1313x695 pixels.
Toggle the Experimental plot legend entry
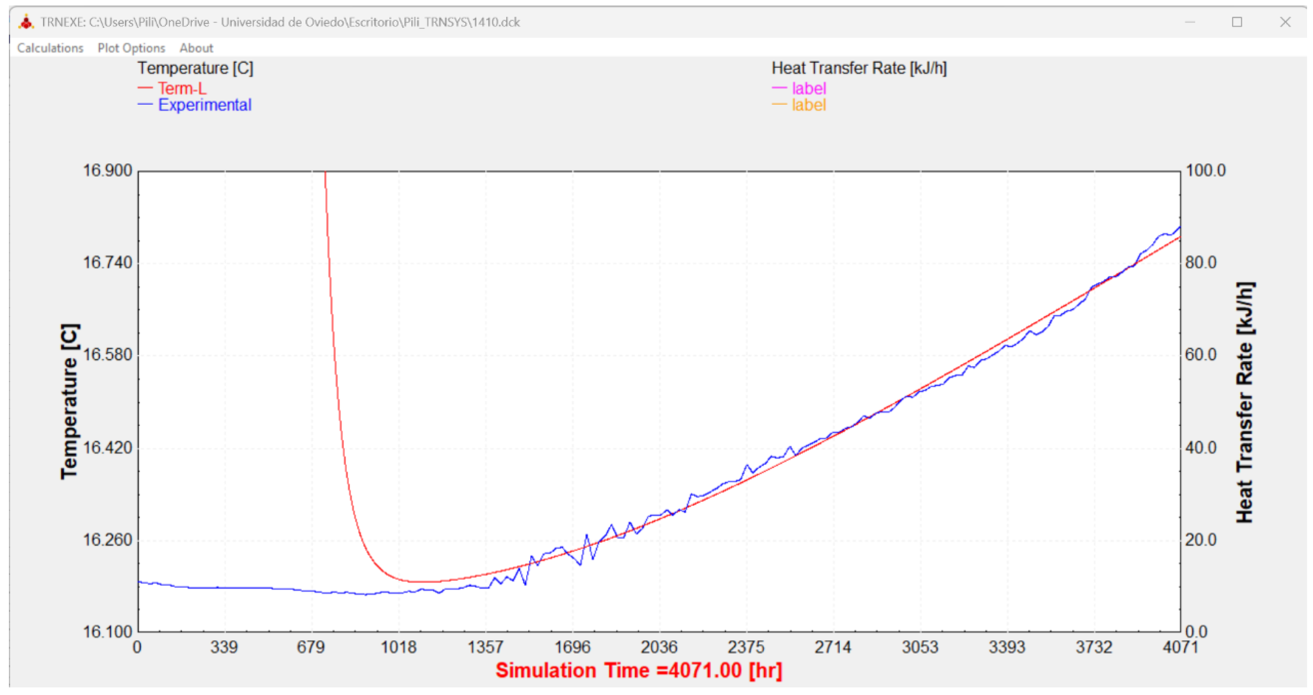(204, 105)
